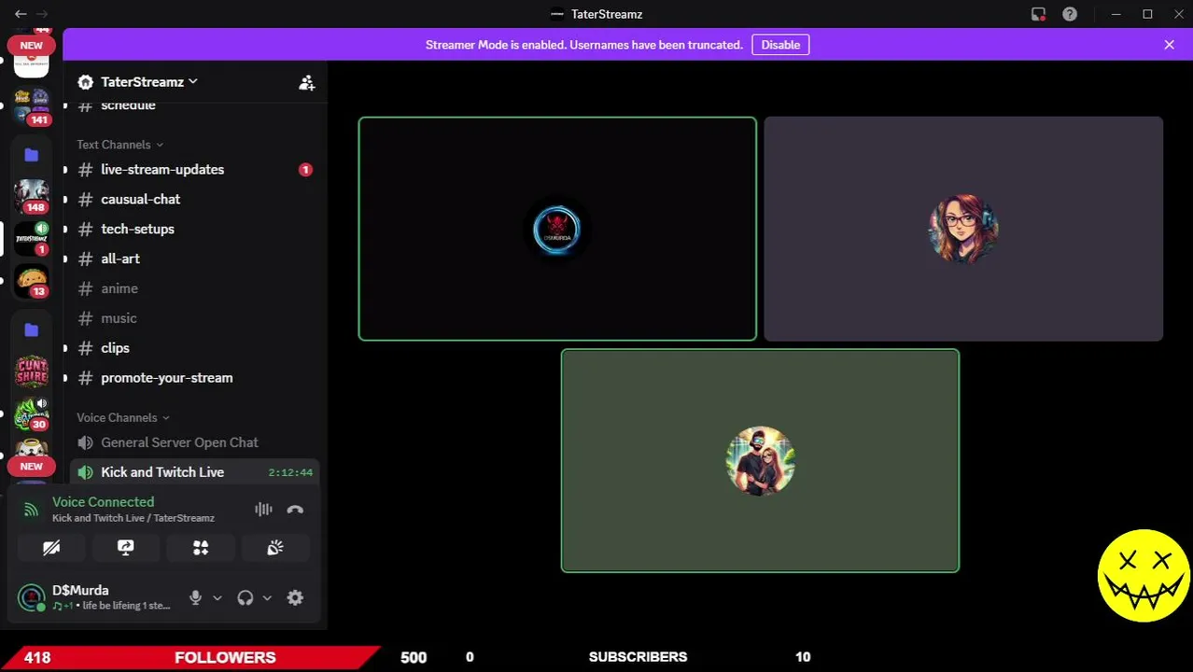The image size is (1193, 672).
Task: Open headphone output options arrow
Action: [x=267, y=598]
